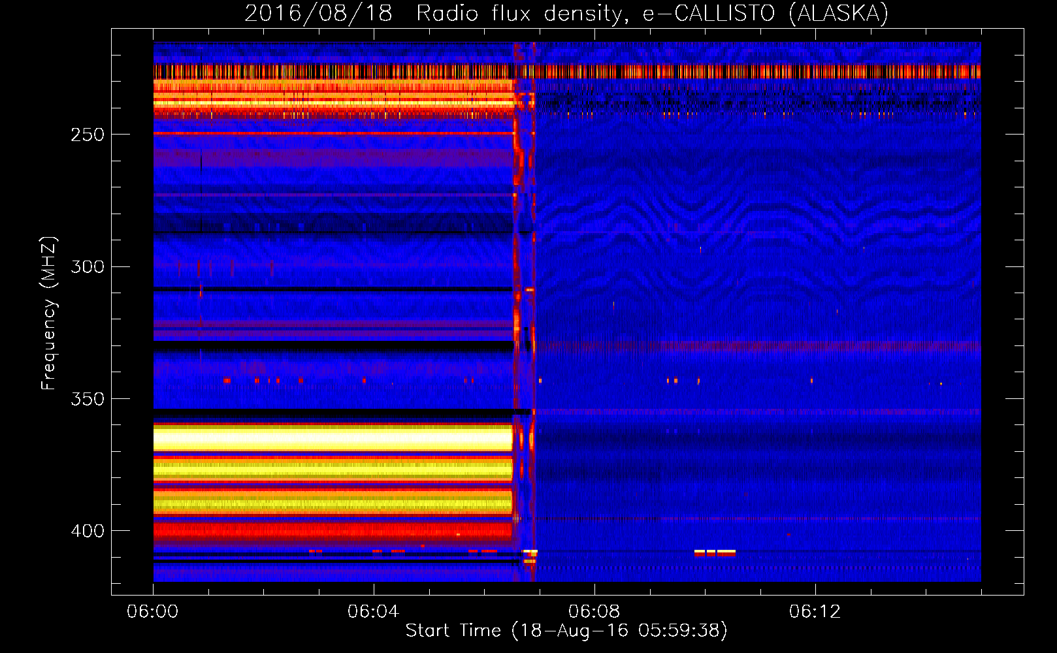1057x653 pixels.
Task: Click the "350" frequency tick label
Action: 88,399
